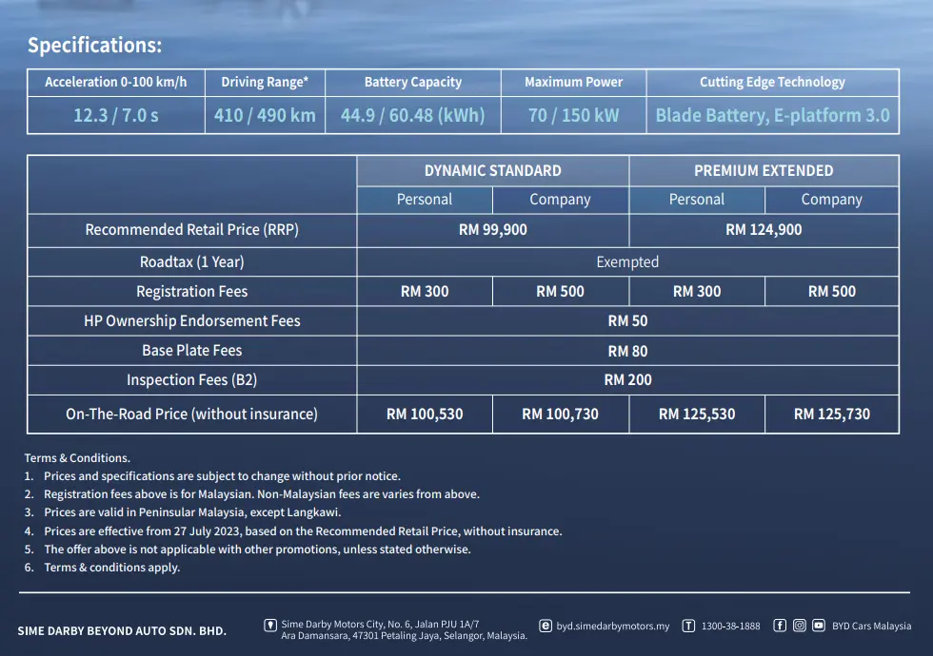The image size is (933, 656).
Task: Click the RM 124,900 retail price cell
Action: [764, 230]
